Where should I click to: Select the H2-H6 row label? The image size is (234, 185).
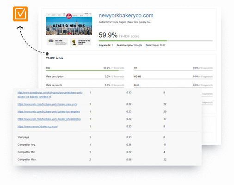click(x=137, y=76)
